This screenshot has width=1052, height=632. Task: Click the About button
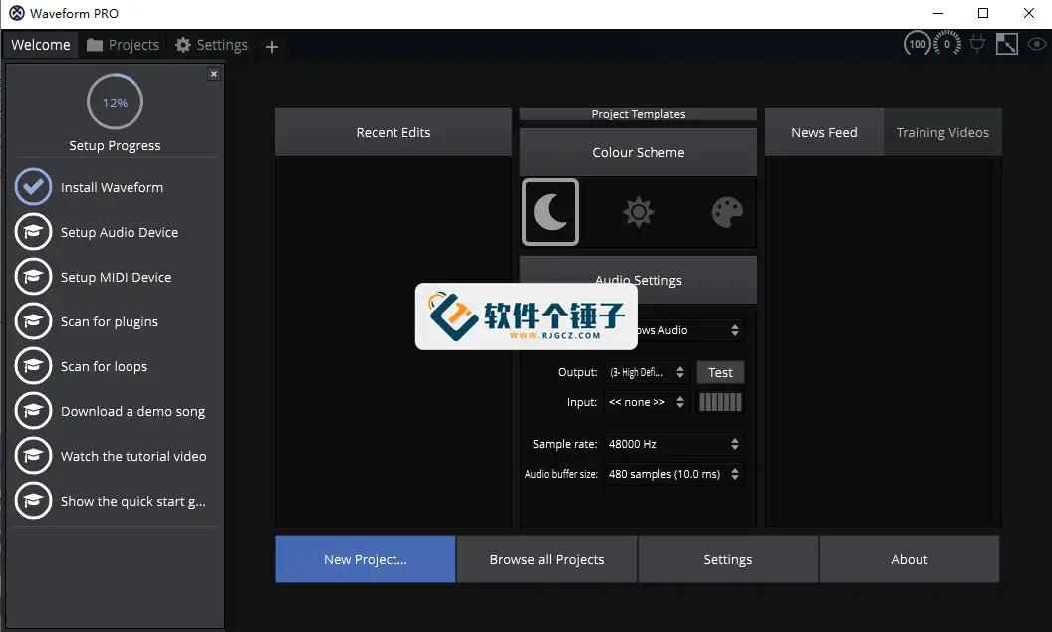(x=910, y=559)
